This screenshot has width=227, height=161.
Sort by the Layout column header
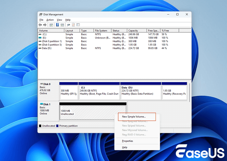tap(72, 31)
